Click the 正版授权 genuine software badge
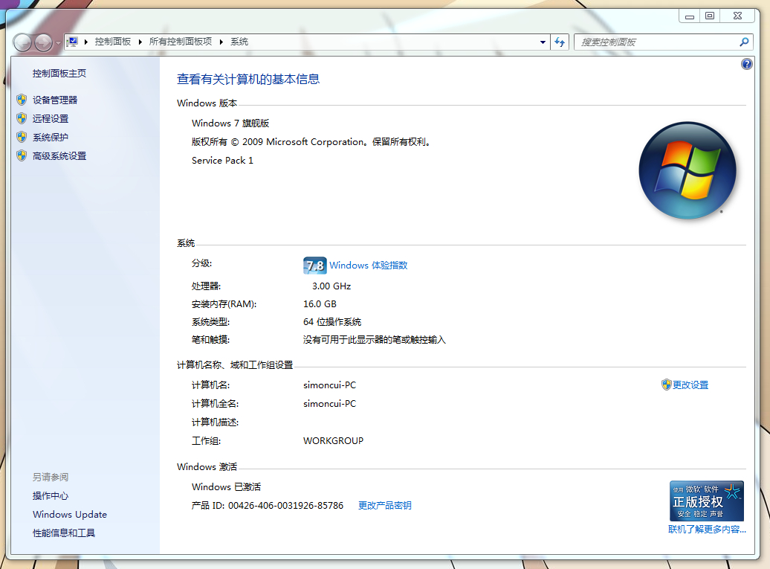This screenshot has height=569, width=770. (707, 501)
